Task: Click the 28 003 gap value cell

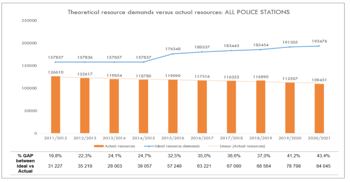Action: [x=115, y=166]
